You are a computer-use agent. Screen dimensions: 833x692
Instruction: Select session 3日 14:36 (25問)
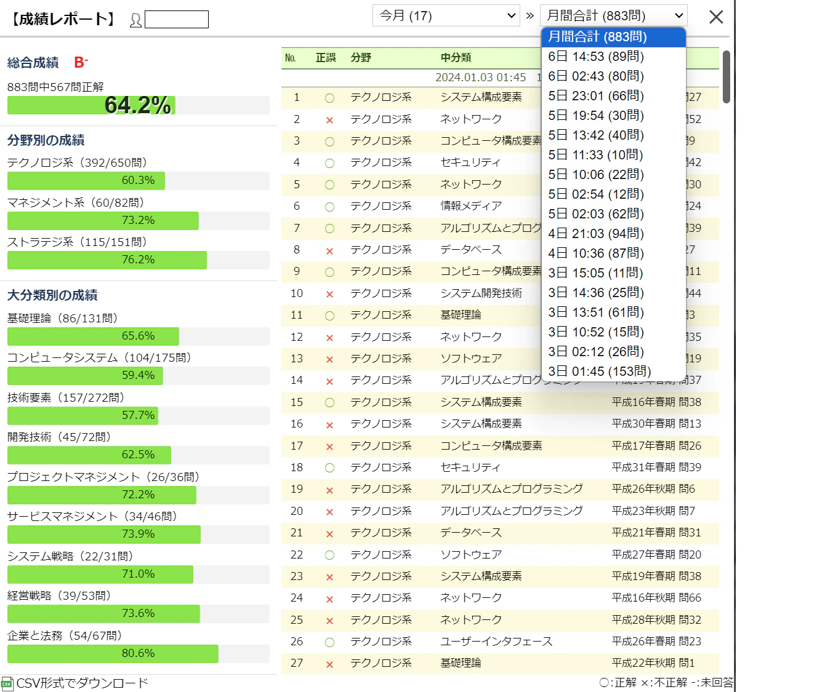coord(614,293)
